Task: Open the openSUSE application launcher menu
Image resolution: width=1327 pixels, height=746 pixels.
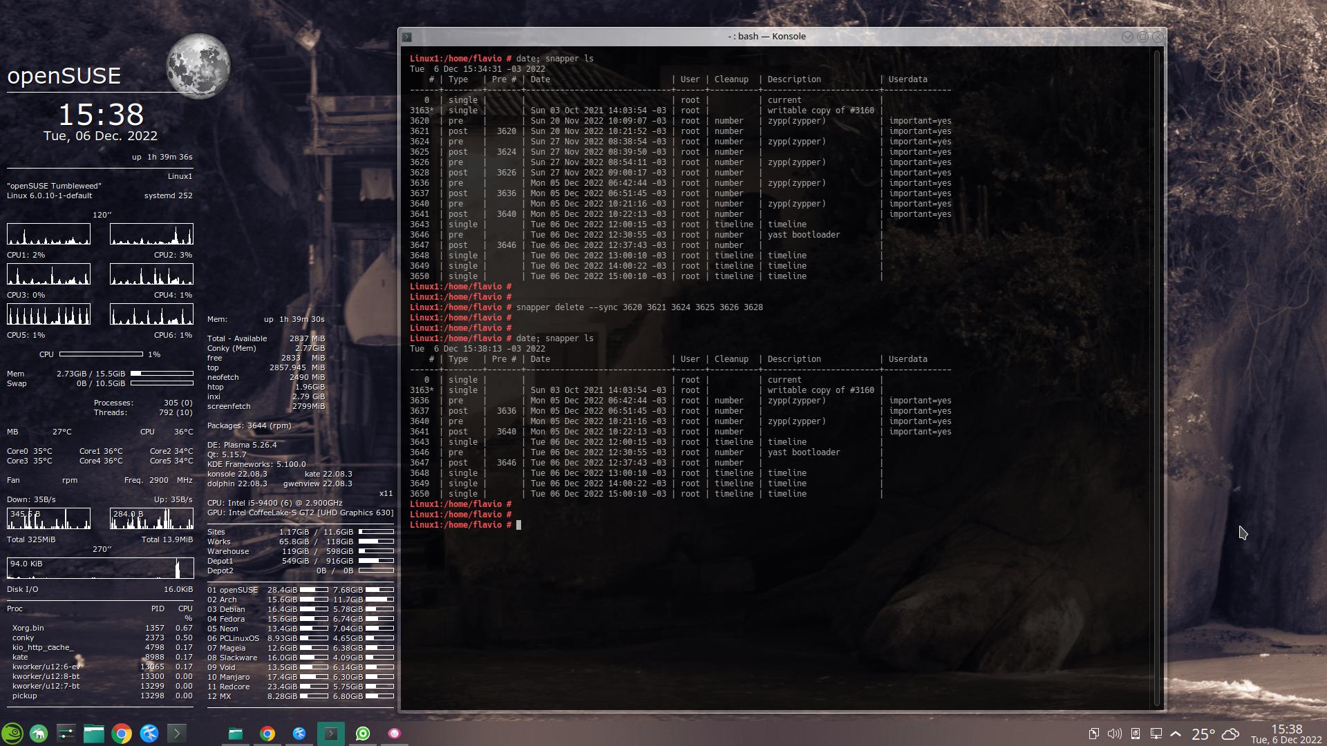Action: 12,734
